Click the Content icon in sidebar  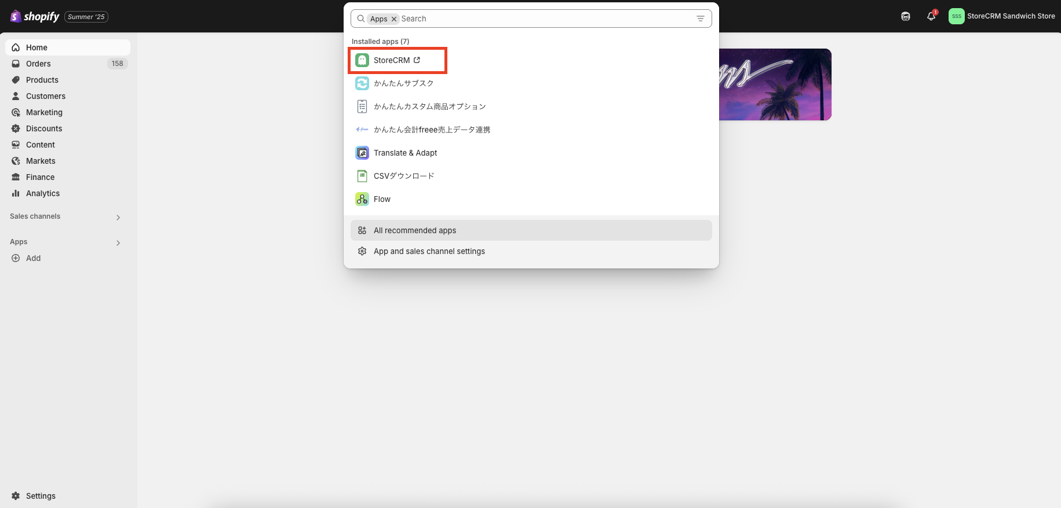click(16, 145)
